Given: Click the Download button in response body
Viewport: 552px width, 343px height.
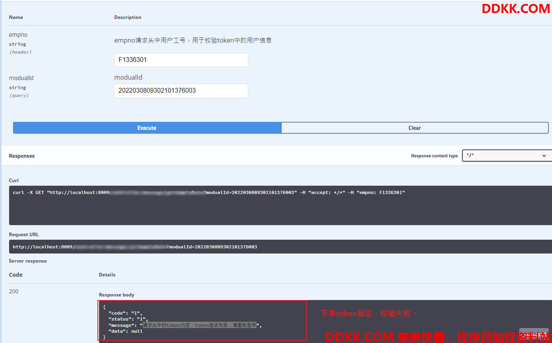Looking at the screenshot, I should pos(533,333).
